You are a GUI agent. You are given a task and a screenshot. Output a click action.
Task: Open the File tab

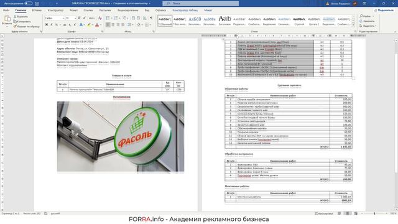tap(6, 10)
